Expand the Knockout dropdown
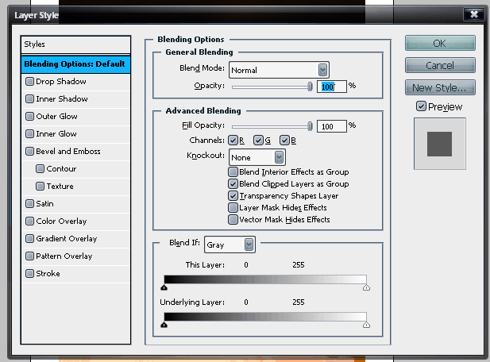This screenshot has height=362, width=490. pyautogui.click(x=257, y=157)
